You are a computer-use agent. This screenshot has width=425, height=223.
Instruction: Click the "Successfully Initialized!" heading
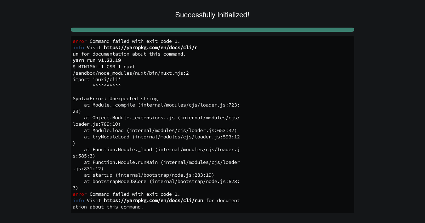coord(212,15)
